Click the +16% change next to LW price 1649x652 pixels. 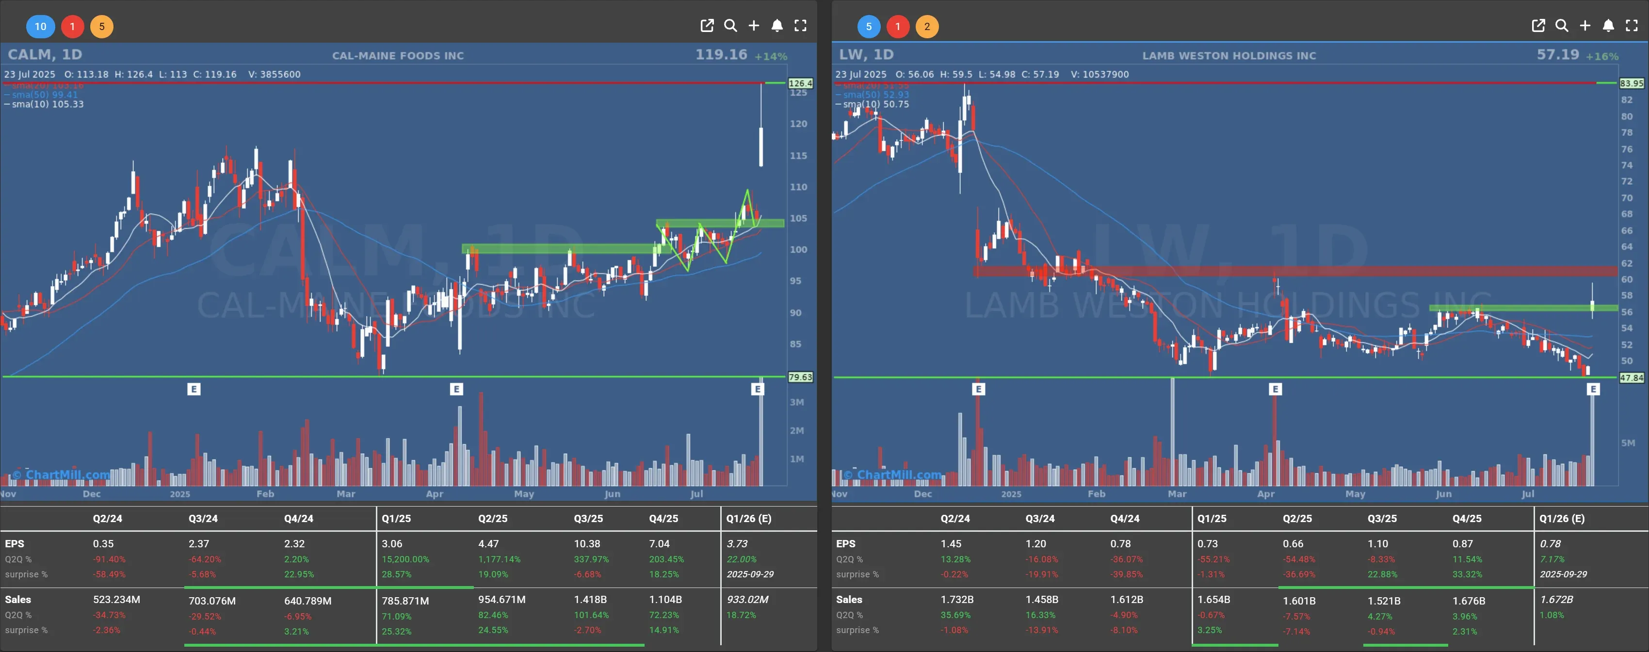pyautogui.click(x=1602, y=56)
